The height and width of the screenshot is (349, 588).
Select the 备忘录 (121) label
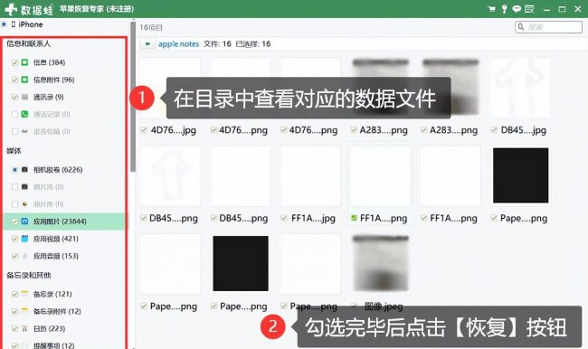52,294
